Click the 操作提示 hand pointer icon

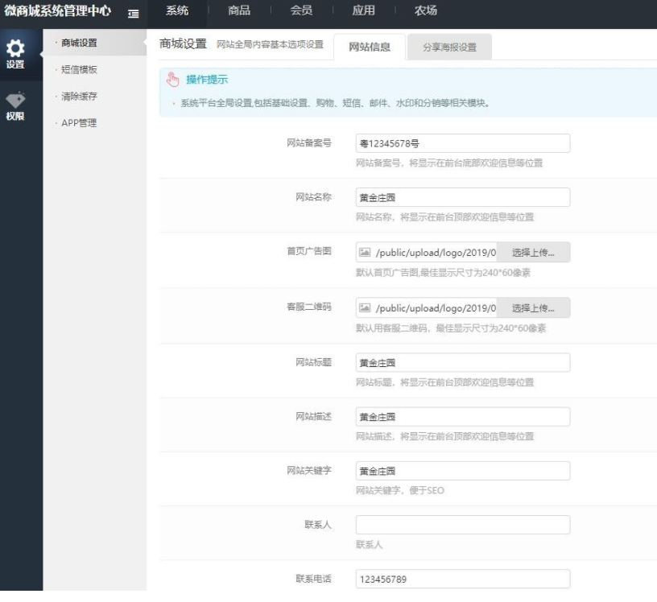tap(172, 79)
